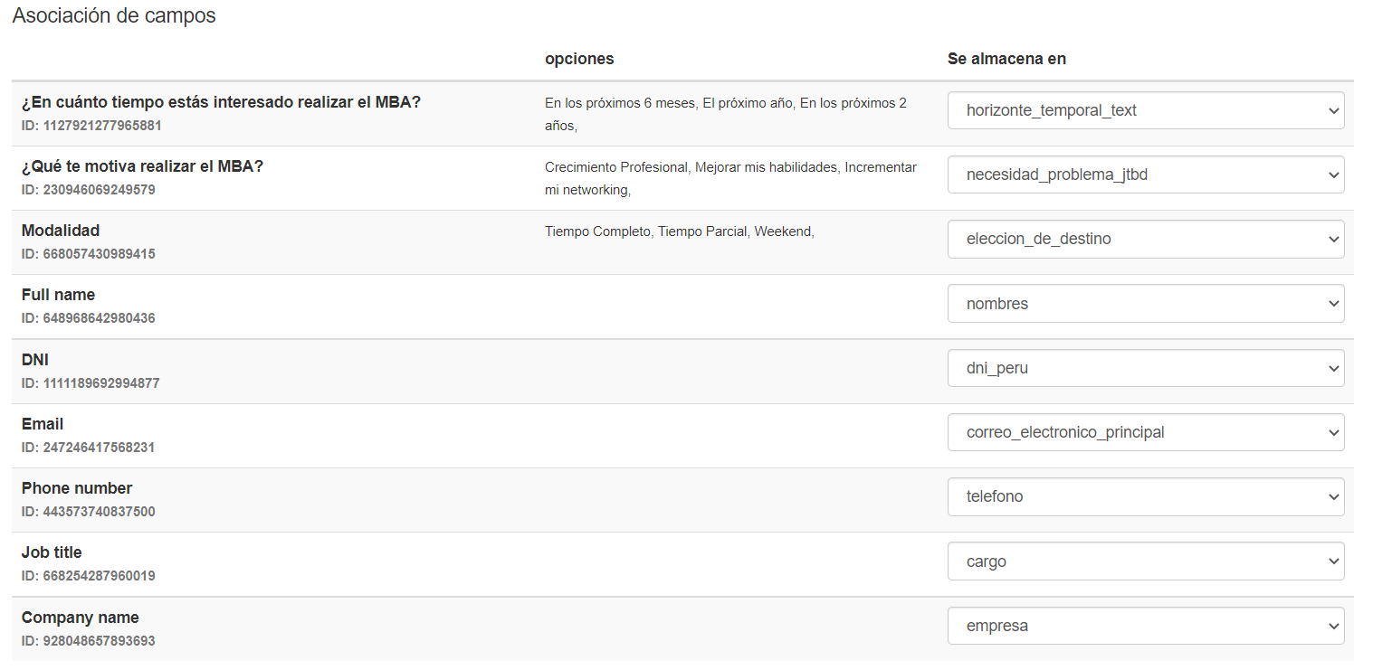Screen dimensions: 1373x670
Task: Click the 'Se almacena en' column header
Action: pyautogui.click(x=1006, y=59)
